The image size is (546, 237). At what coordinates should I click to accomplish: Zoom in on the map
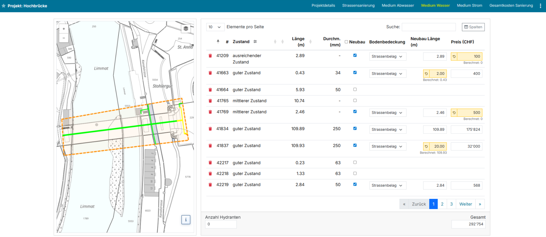click(64, 29)
